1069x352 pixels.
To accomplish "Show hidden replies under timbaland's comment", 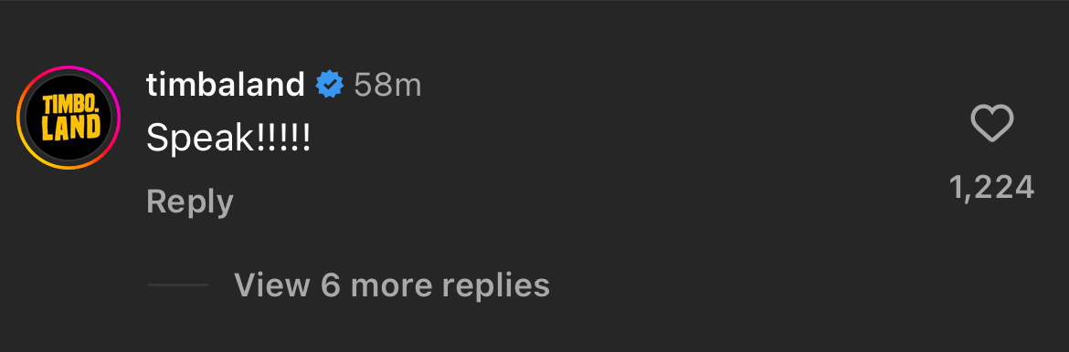I will point(392,285).
